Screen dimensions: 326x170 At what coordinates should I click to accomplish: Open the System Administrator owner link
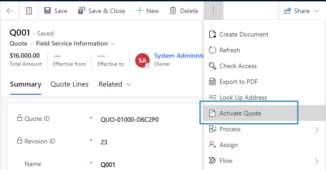179,55
